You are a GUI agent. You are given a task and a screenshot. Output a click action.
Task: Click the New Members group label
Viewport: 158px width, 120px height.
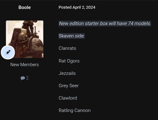tap(24, 65)
